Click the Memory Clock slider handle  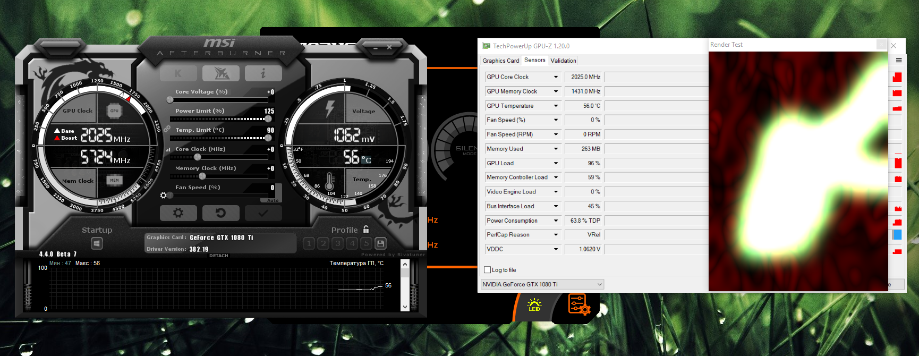[202, 176]
